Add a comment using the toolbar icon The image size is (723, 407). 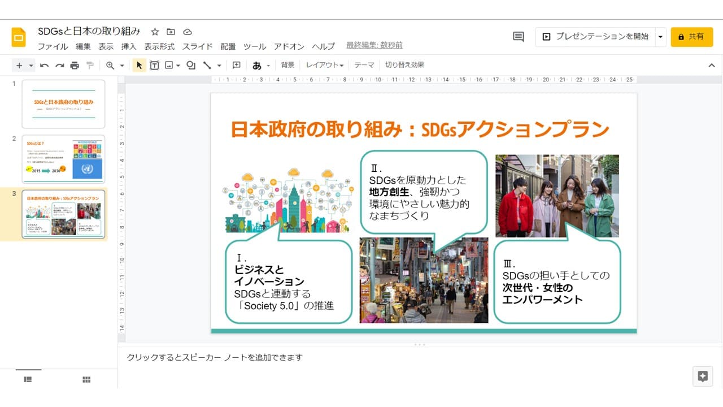coord(237,66)
